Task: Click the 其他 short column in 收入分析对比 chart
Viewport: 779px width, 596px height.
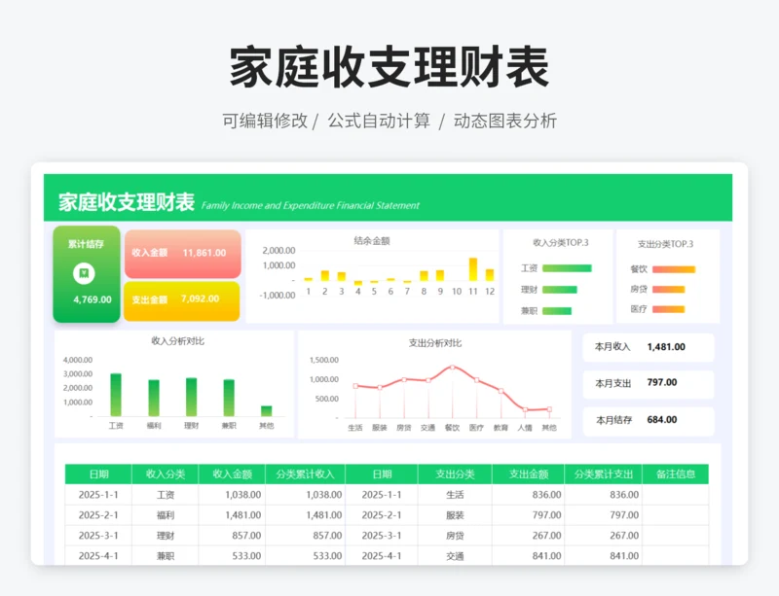Action: pos(267,411)
